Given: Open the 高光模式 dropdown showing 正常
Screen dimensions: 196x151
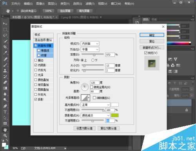Looking at the screenshot, I should coord(95,105).
